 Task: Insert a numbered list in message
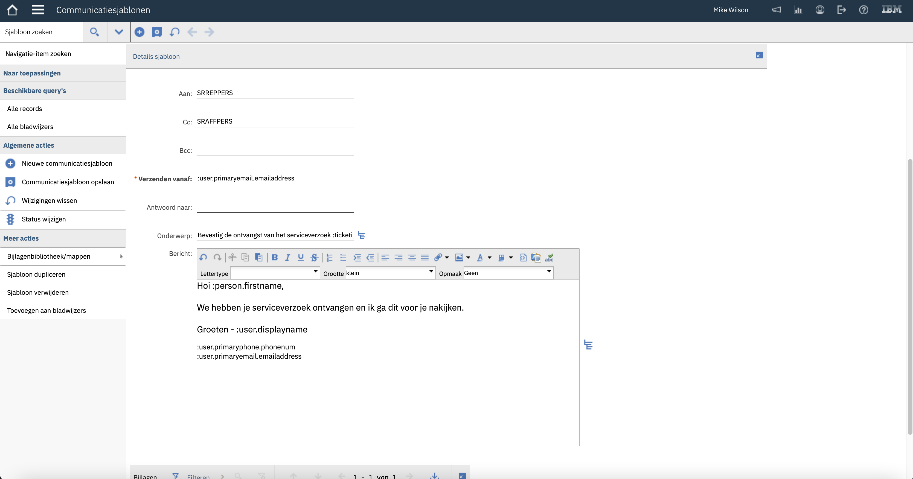(330, 258)
